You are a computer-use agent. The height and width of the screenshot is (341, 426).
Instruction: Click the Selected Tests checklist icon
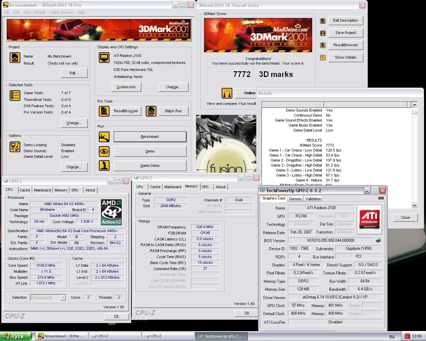pos(15,96)
